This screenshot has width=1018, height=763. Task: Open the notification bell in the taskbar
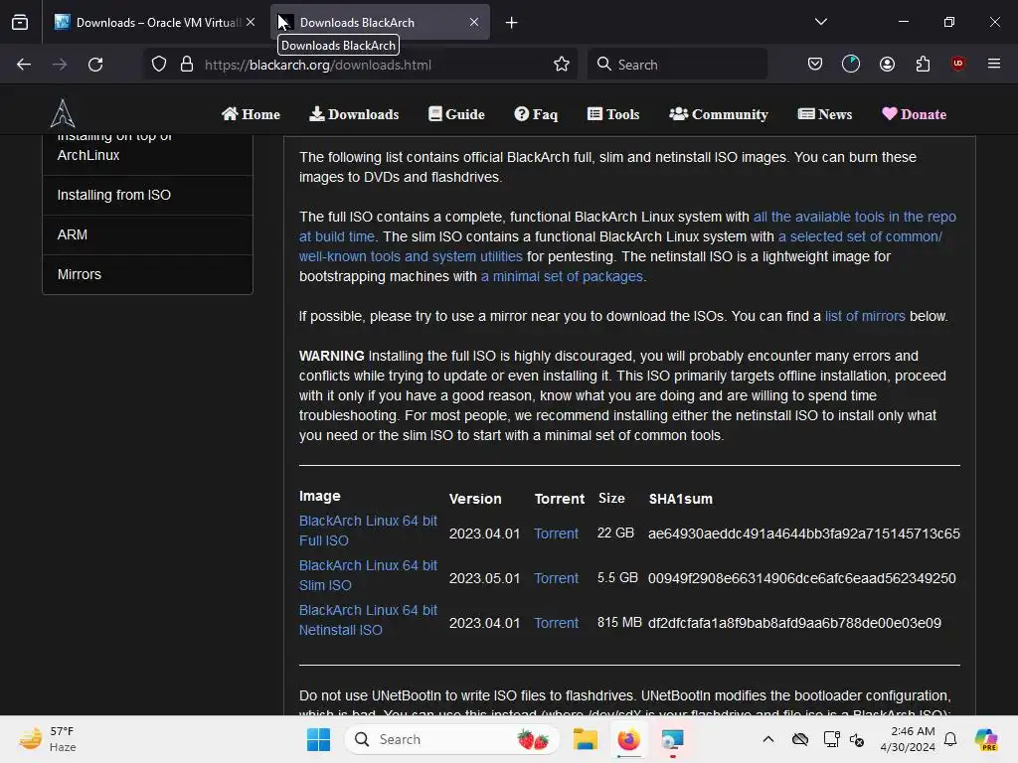click(x=950, y=739)
